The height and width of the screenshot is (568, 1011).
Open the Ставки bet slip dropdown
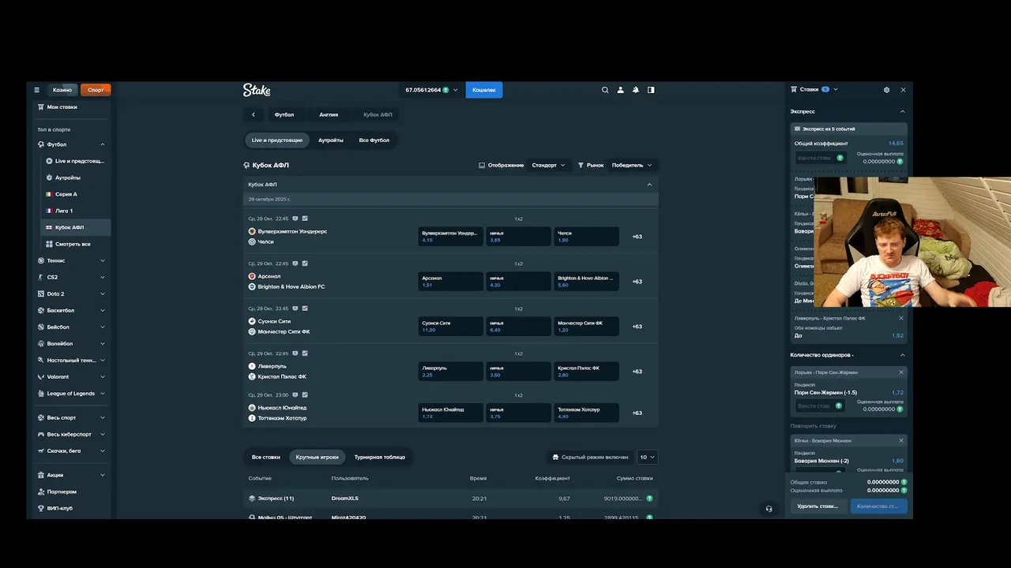pyautogui.click(x=814, y=90)
